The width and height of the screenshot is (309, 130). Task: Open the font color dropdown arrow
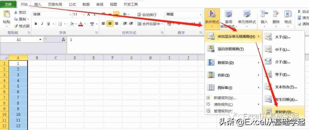point(85,24)
